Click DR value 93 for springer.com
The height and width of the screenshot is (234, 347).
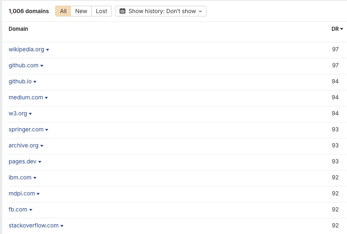[335, 129]
